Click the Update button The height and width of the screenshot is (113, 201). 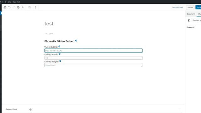[198, 8]
